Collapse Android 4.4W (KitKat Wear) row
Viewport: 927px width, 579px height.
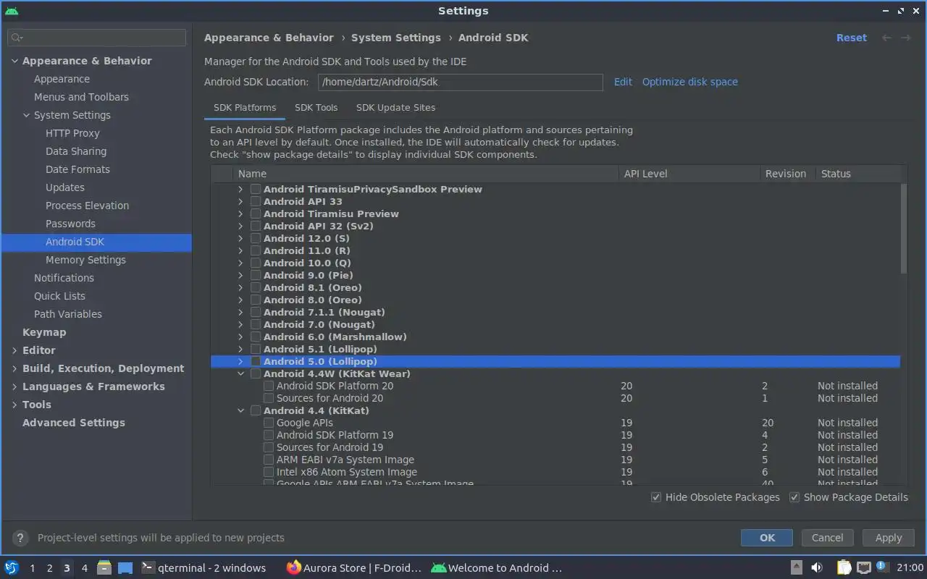[240, 373]
